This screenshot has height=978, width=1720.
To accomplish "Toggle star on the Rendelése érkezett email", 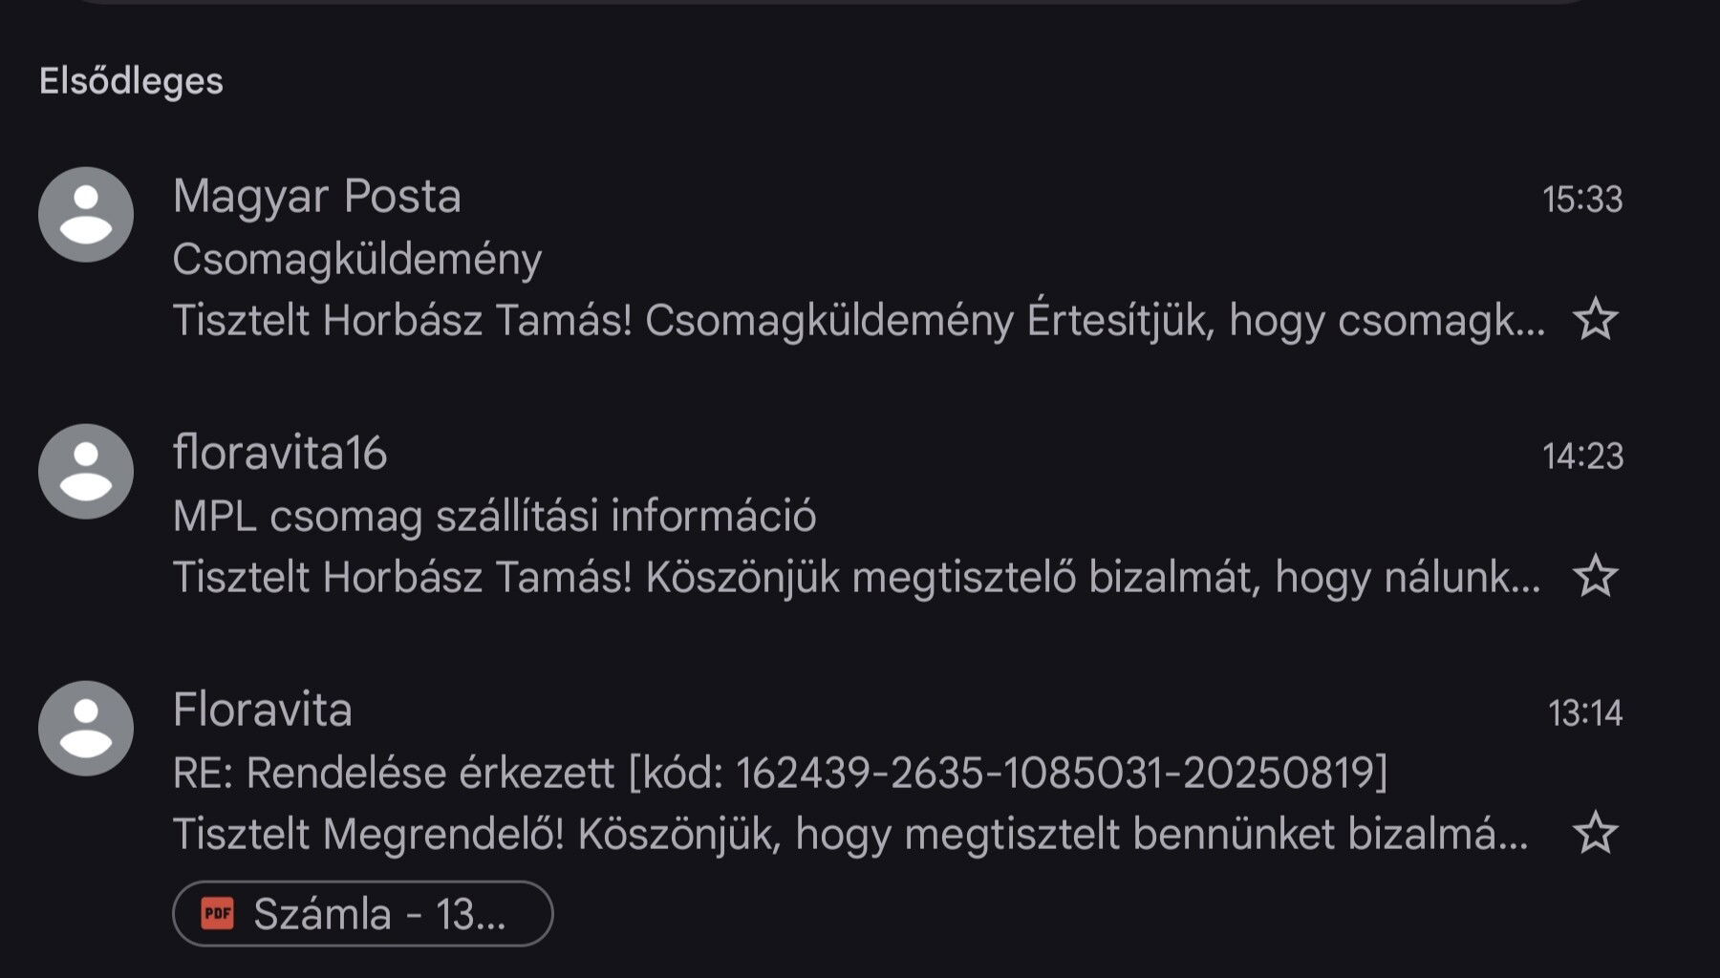I will coord(1595,834).
